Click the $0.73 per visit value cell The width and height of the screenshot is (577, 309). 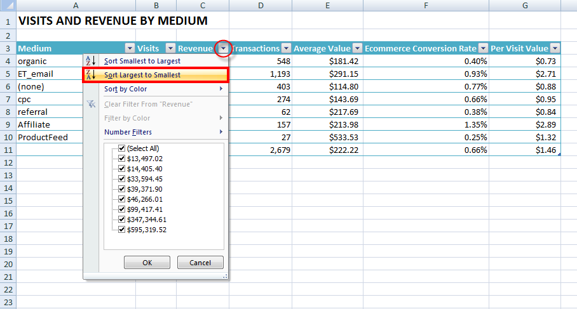525,61
